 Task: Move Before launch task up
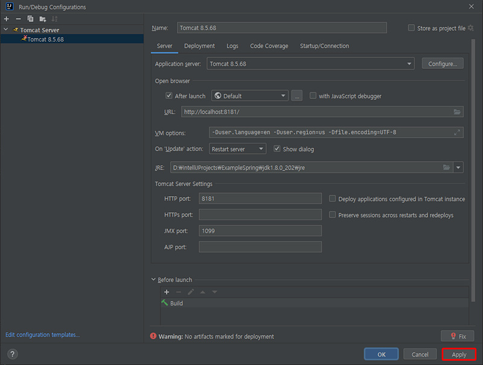pyautogui.click(x=203, y=292)
